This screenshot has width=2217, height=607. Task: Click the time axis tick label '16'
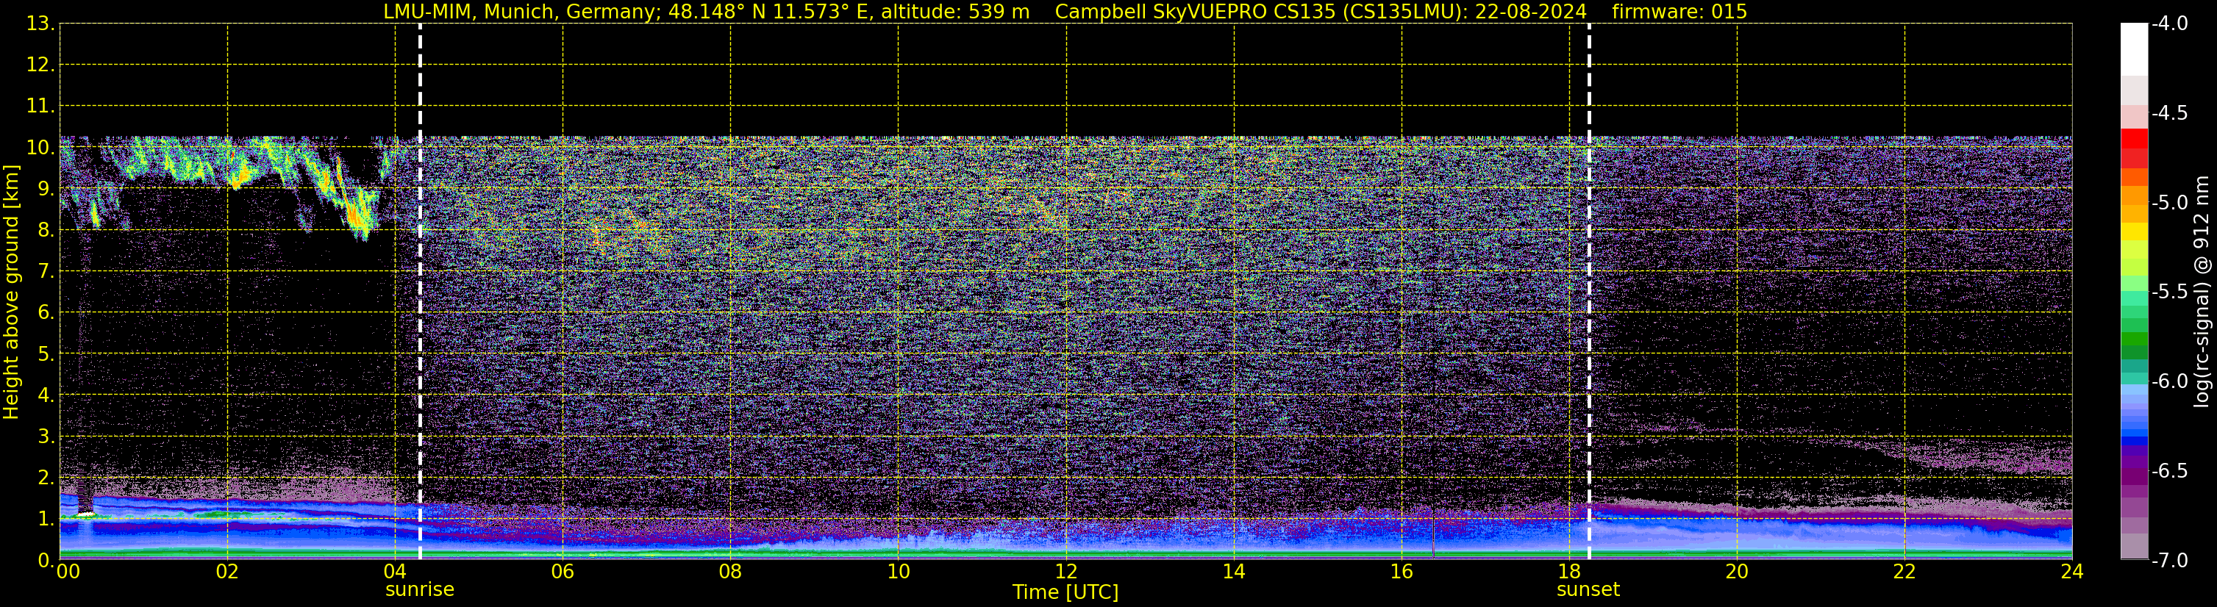pyautogui.click(x=1402, y=572)
